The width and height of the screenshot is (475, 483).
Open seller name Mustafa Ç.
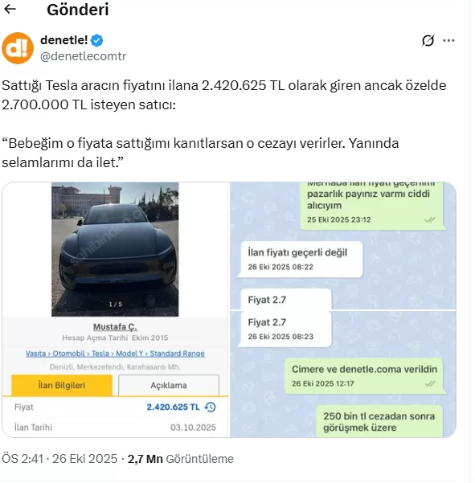115,327
